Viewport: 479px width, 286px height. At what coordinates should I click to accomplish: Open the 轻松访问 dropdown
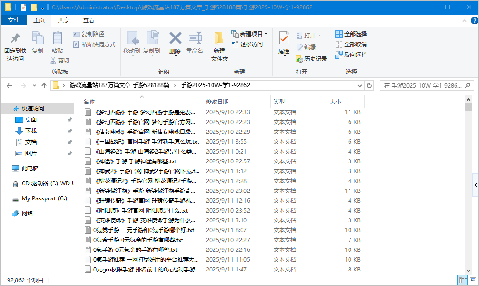(x=266, y=44)
